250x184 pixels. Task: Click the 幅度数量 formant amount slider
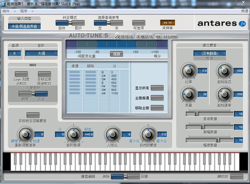tap(210, 140)
